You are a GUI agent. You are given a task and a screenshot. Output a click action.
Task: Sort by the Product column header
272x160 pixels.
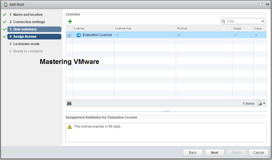(204, 28)
